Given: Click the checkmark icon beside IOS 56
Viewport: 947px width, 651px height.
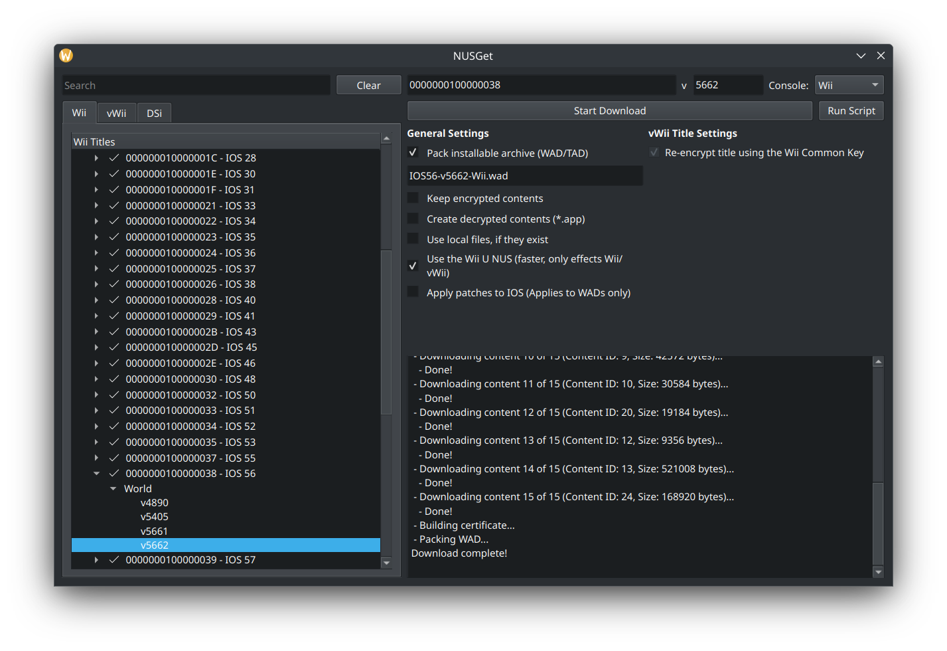Looking at the screenshot, I should coord(114,474).
